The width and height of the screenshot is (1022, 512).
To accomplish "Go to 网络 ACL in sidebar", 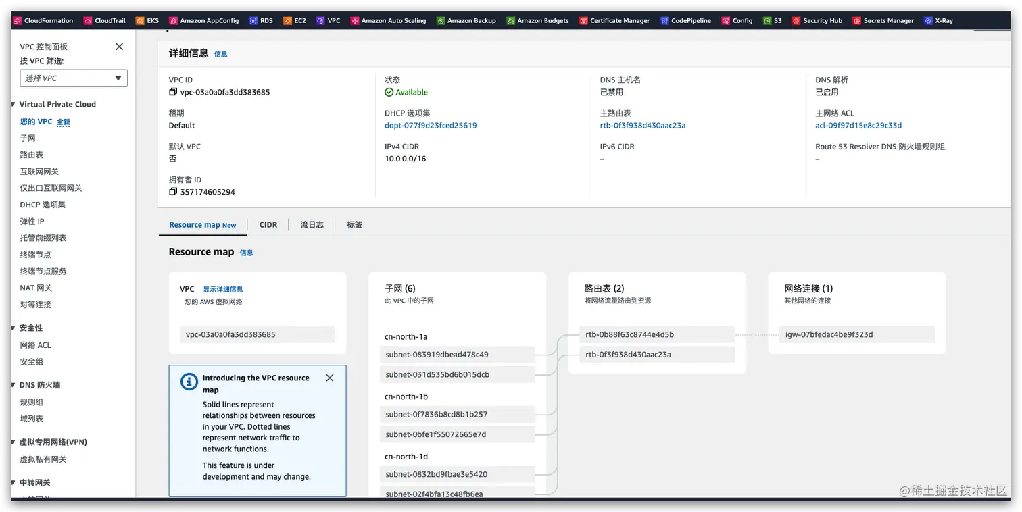I will [35, 345].
